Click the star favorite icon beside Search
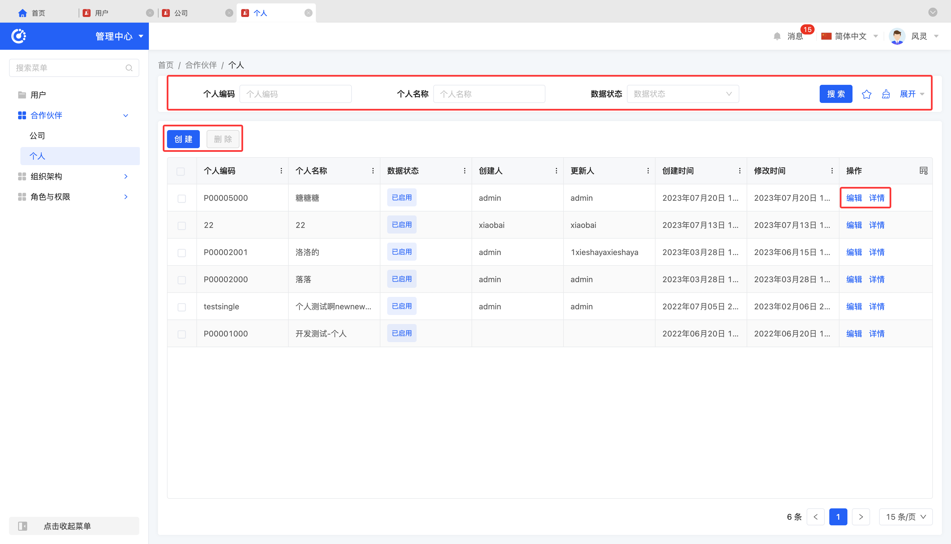Screen dimensions: 951x544 [866, 94]
